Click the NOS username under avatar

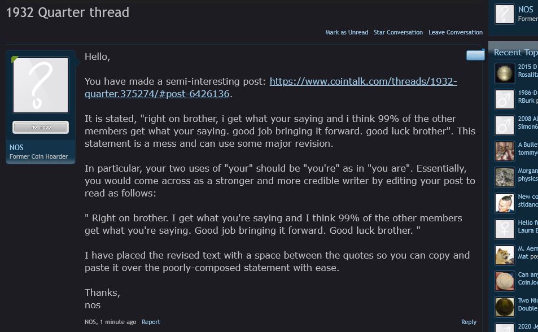click(16, 147)
